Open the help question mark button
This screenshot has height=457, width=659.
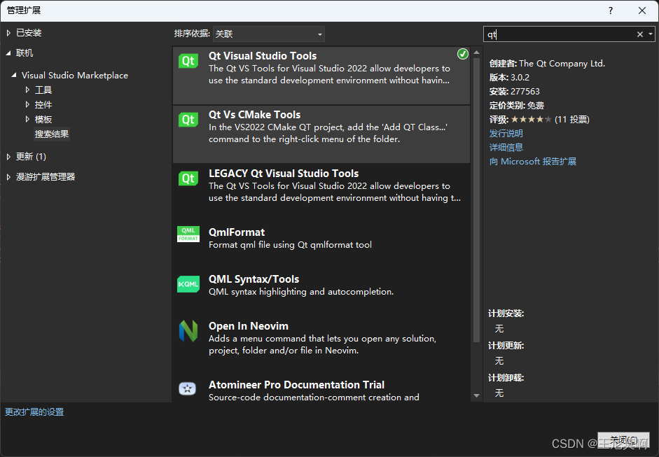click(x=610, y=10)
